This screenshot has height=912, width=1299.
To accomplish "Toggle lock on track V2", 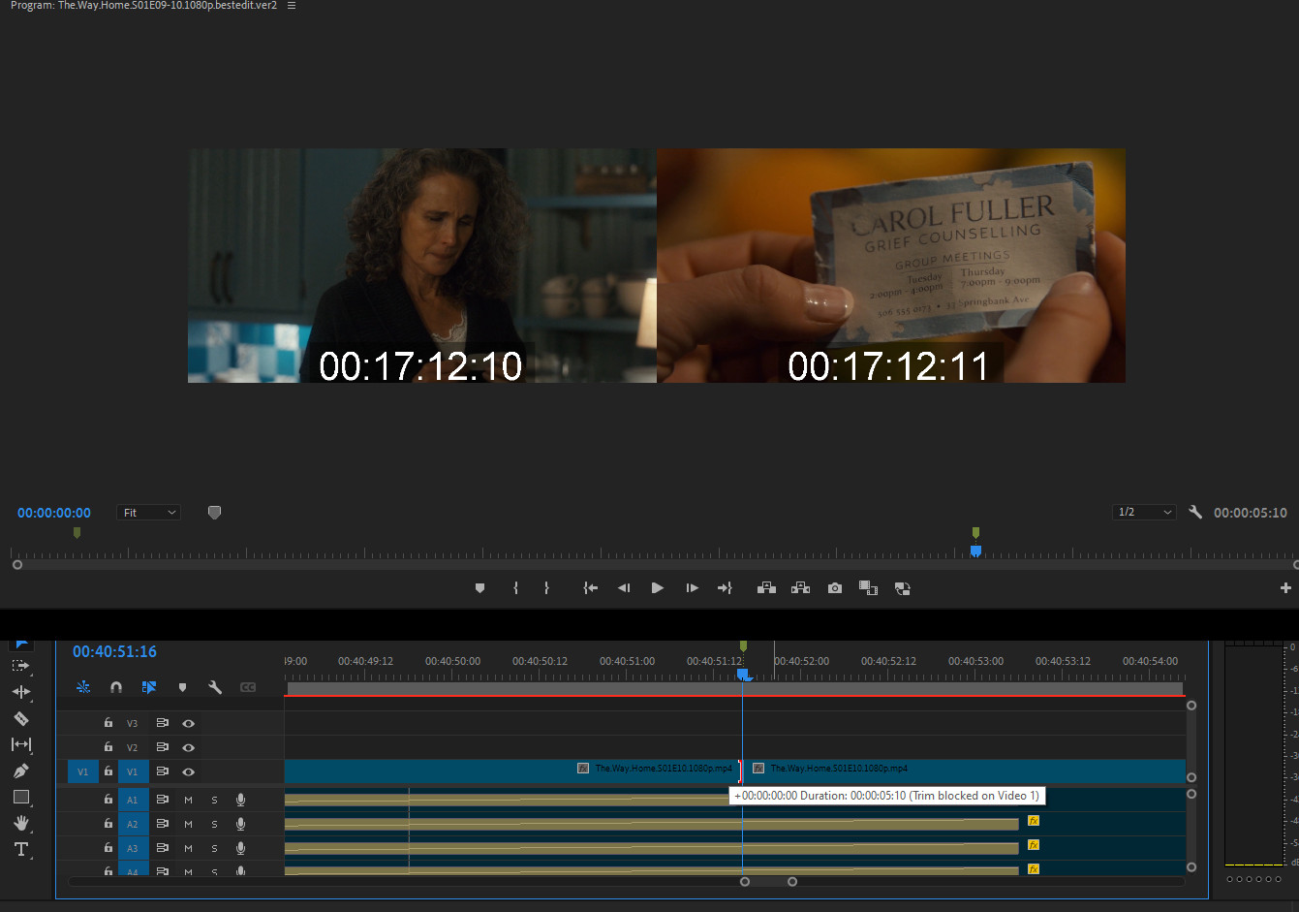I will [x=108, y=747].
